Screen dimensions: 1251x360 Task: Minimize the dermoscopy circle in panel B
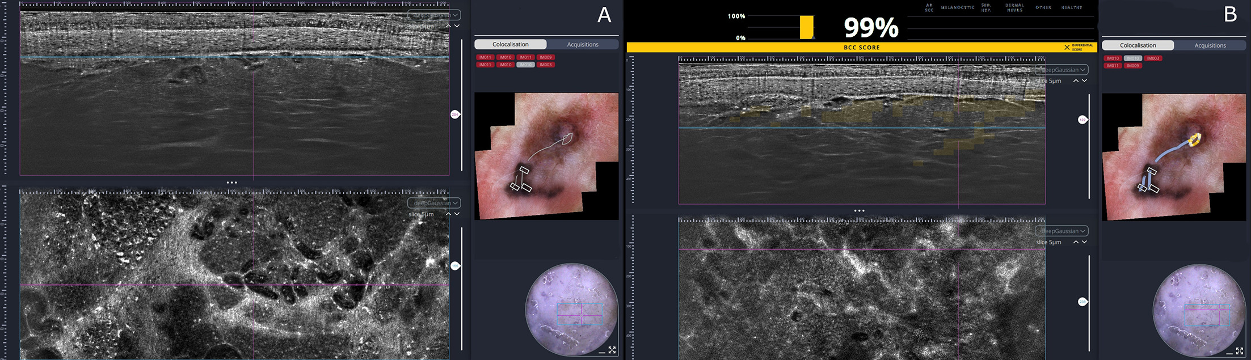click(x=1229, y=354)
